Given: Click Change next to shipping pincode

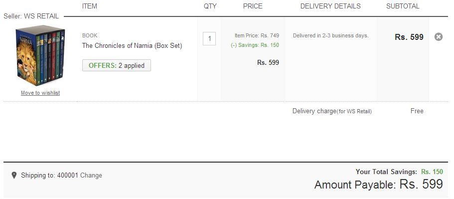Looking at the screenshot, I should click(91, 175).
